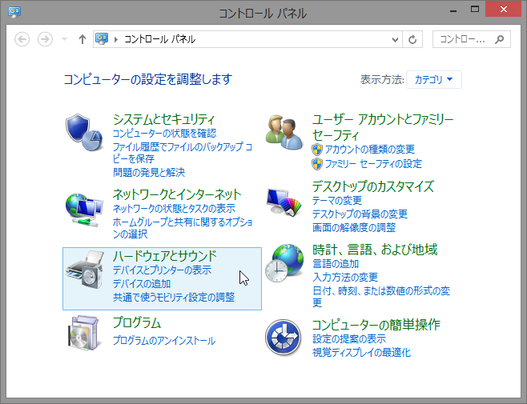Click the refresh button in address bar
The width and height of the screenshot is (527, 404).
click(412, 39)
